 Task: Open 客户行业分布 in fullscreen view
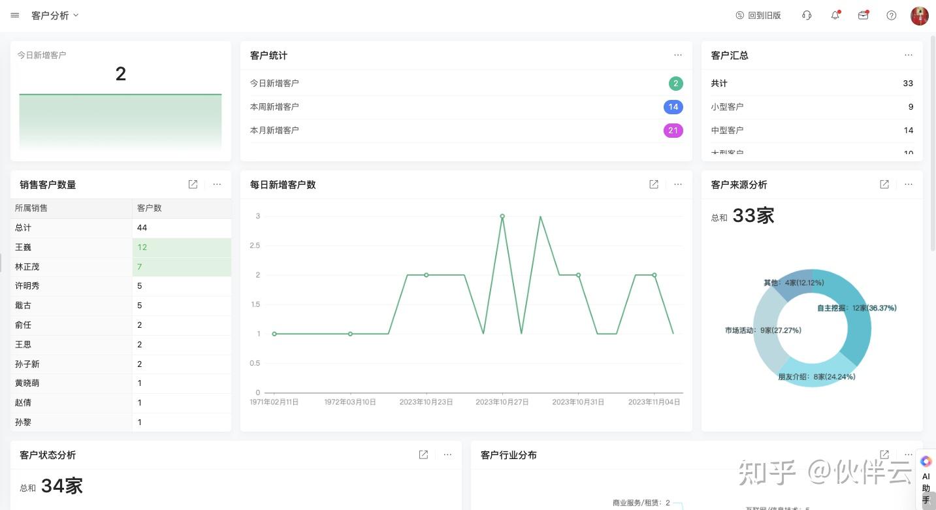pos(884,455)
